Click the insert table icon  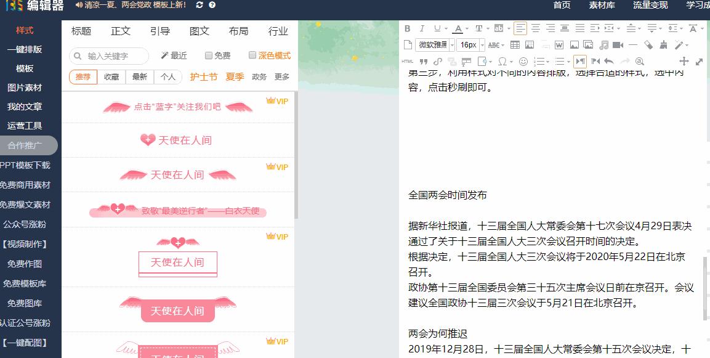(515, 44)
